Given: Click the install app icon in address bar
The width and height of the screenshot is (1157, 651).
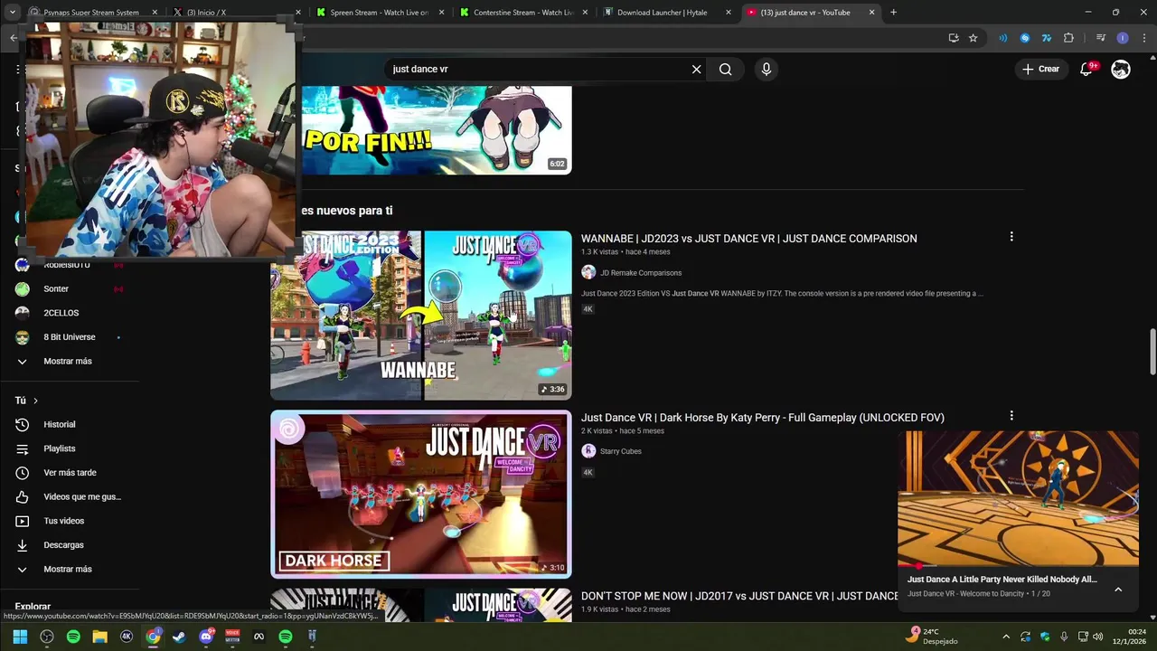Looking at the screenshot, I should [x=954, y=38].
